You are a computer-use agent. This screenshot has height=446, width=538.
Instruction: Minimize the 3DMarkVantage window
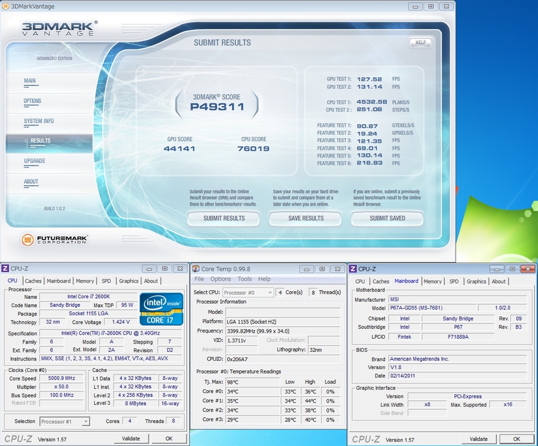pyautogui.click(x=416, y=6)
